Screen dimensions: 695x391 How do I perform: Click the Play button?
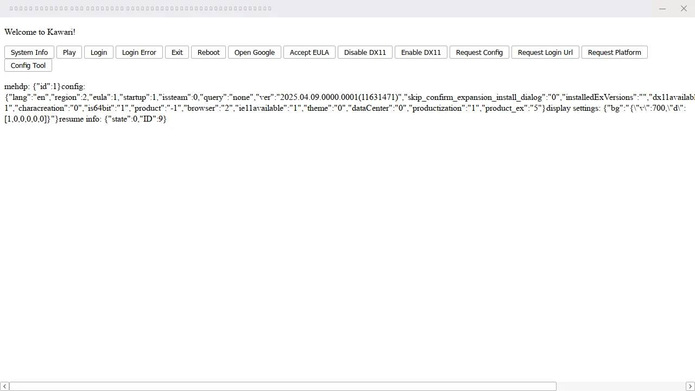pos(69,52)
